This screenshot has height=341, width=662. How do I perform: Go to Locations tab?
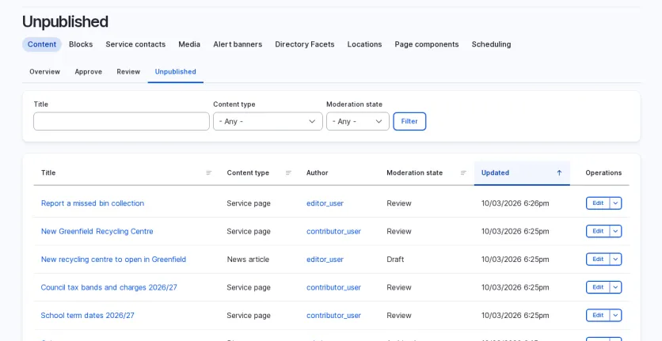pos(365,44)
